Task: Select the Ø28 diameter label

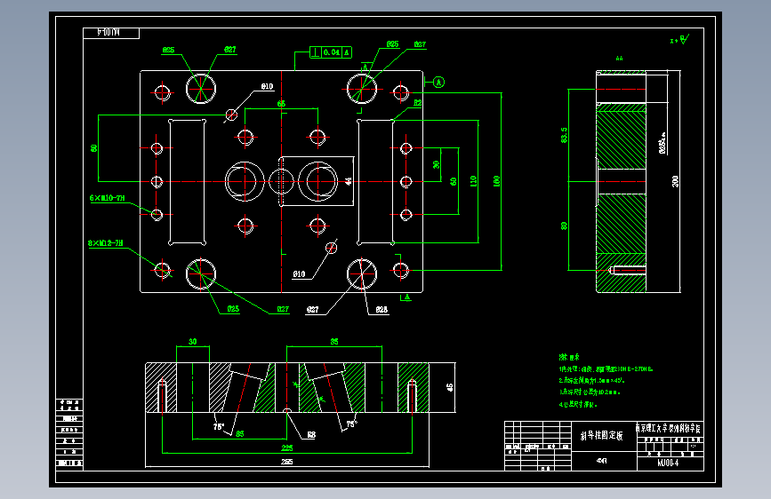Action: (381, 309)
